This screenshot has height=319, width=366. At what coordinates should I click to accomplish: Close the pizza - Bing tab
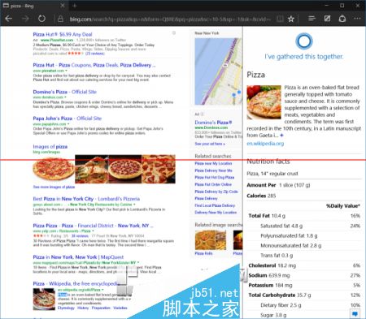pyautogui.click(x=63, y=6)
